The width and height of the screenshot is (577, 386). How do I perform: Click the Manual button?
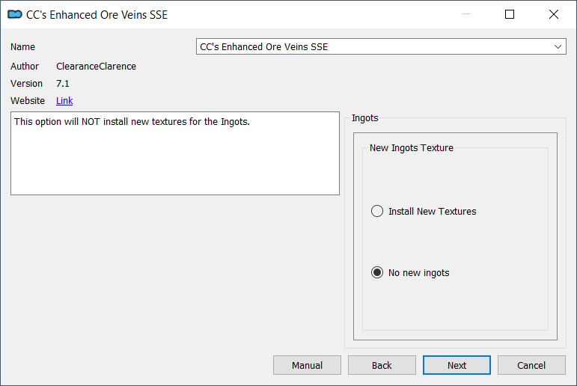click(307, 365)
